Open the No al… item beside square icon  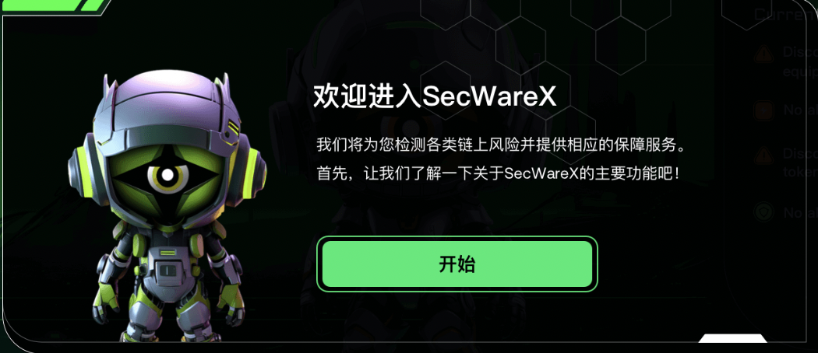click(x=800, y=110)
